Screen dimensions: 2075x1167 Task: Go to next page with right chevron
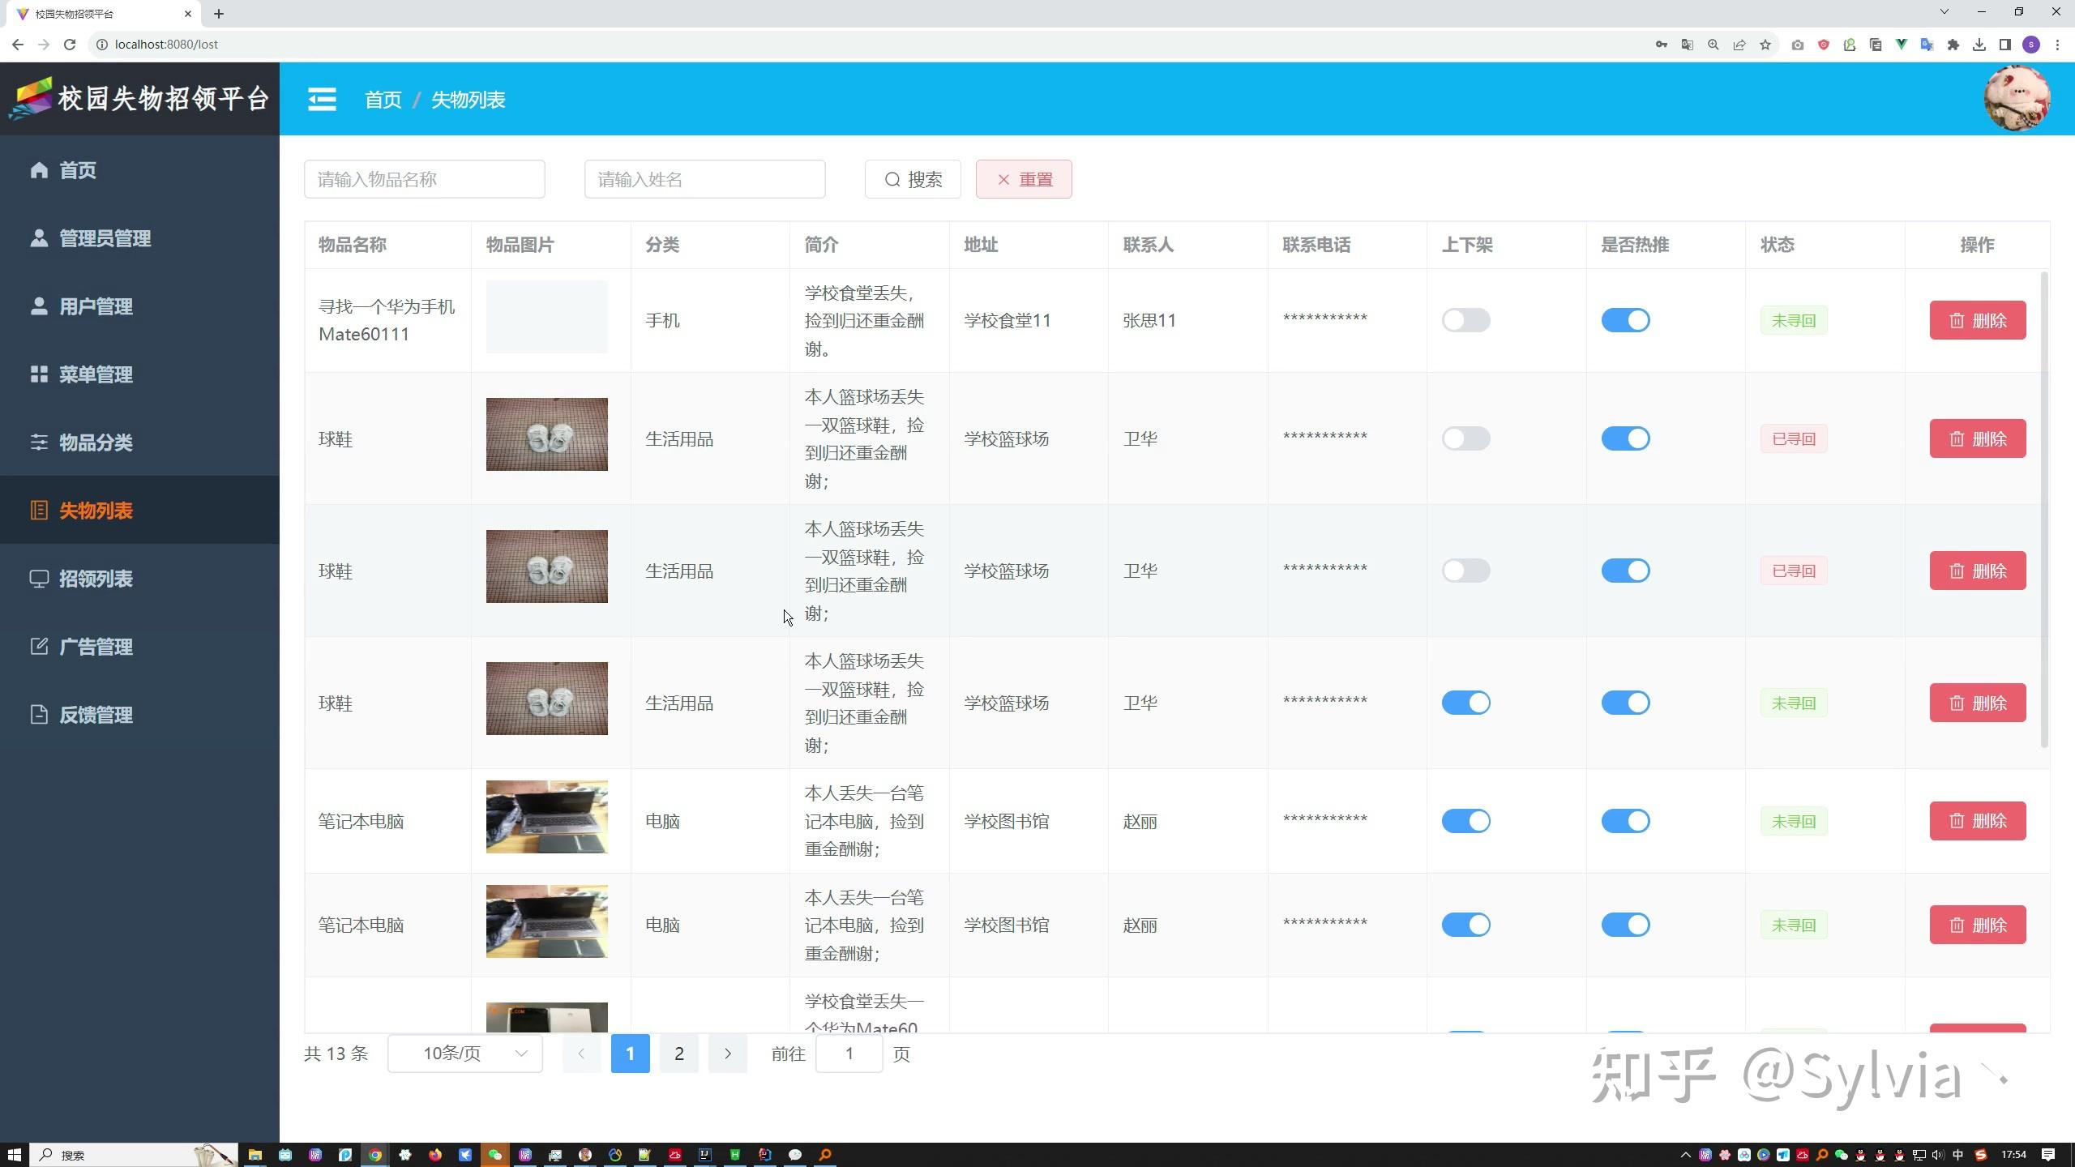pos(727,1054)
